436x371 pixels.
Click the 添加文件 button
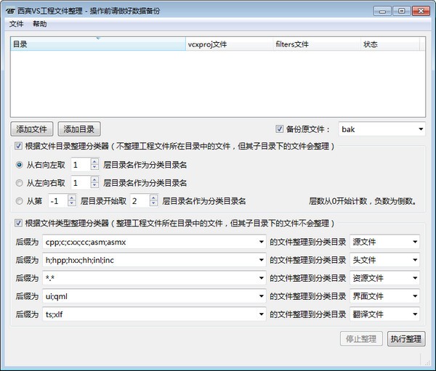pyautogui.click(x=32, y=129)
